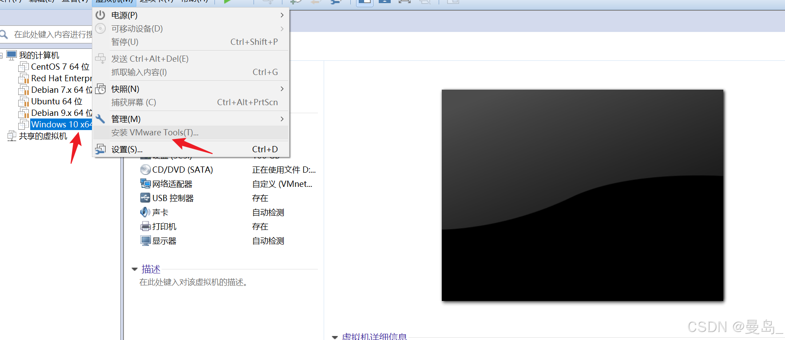Screen dimensions: 785x340
Task: Click the 声卡 speaker icon
Action: 145,212
